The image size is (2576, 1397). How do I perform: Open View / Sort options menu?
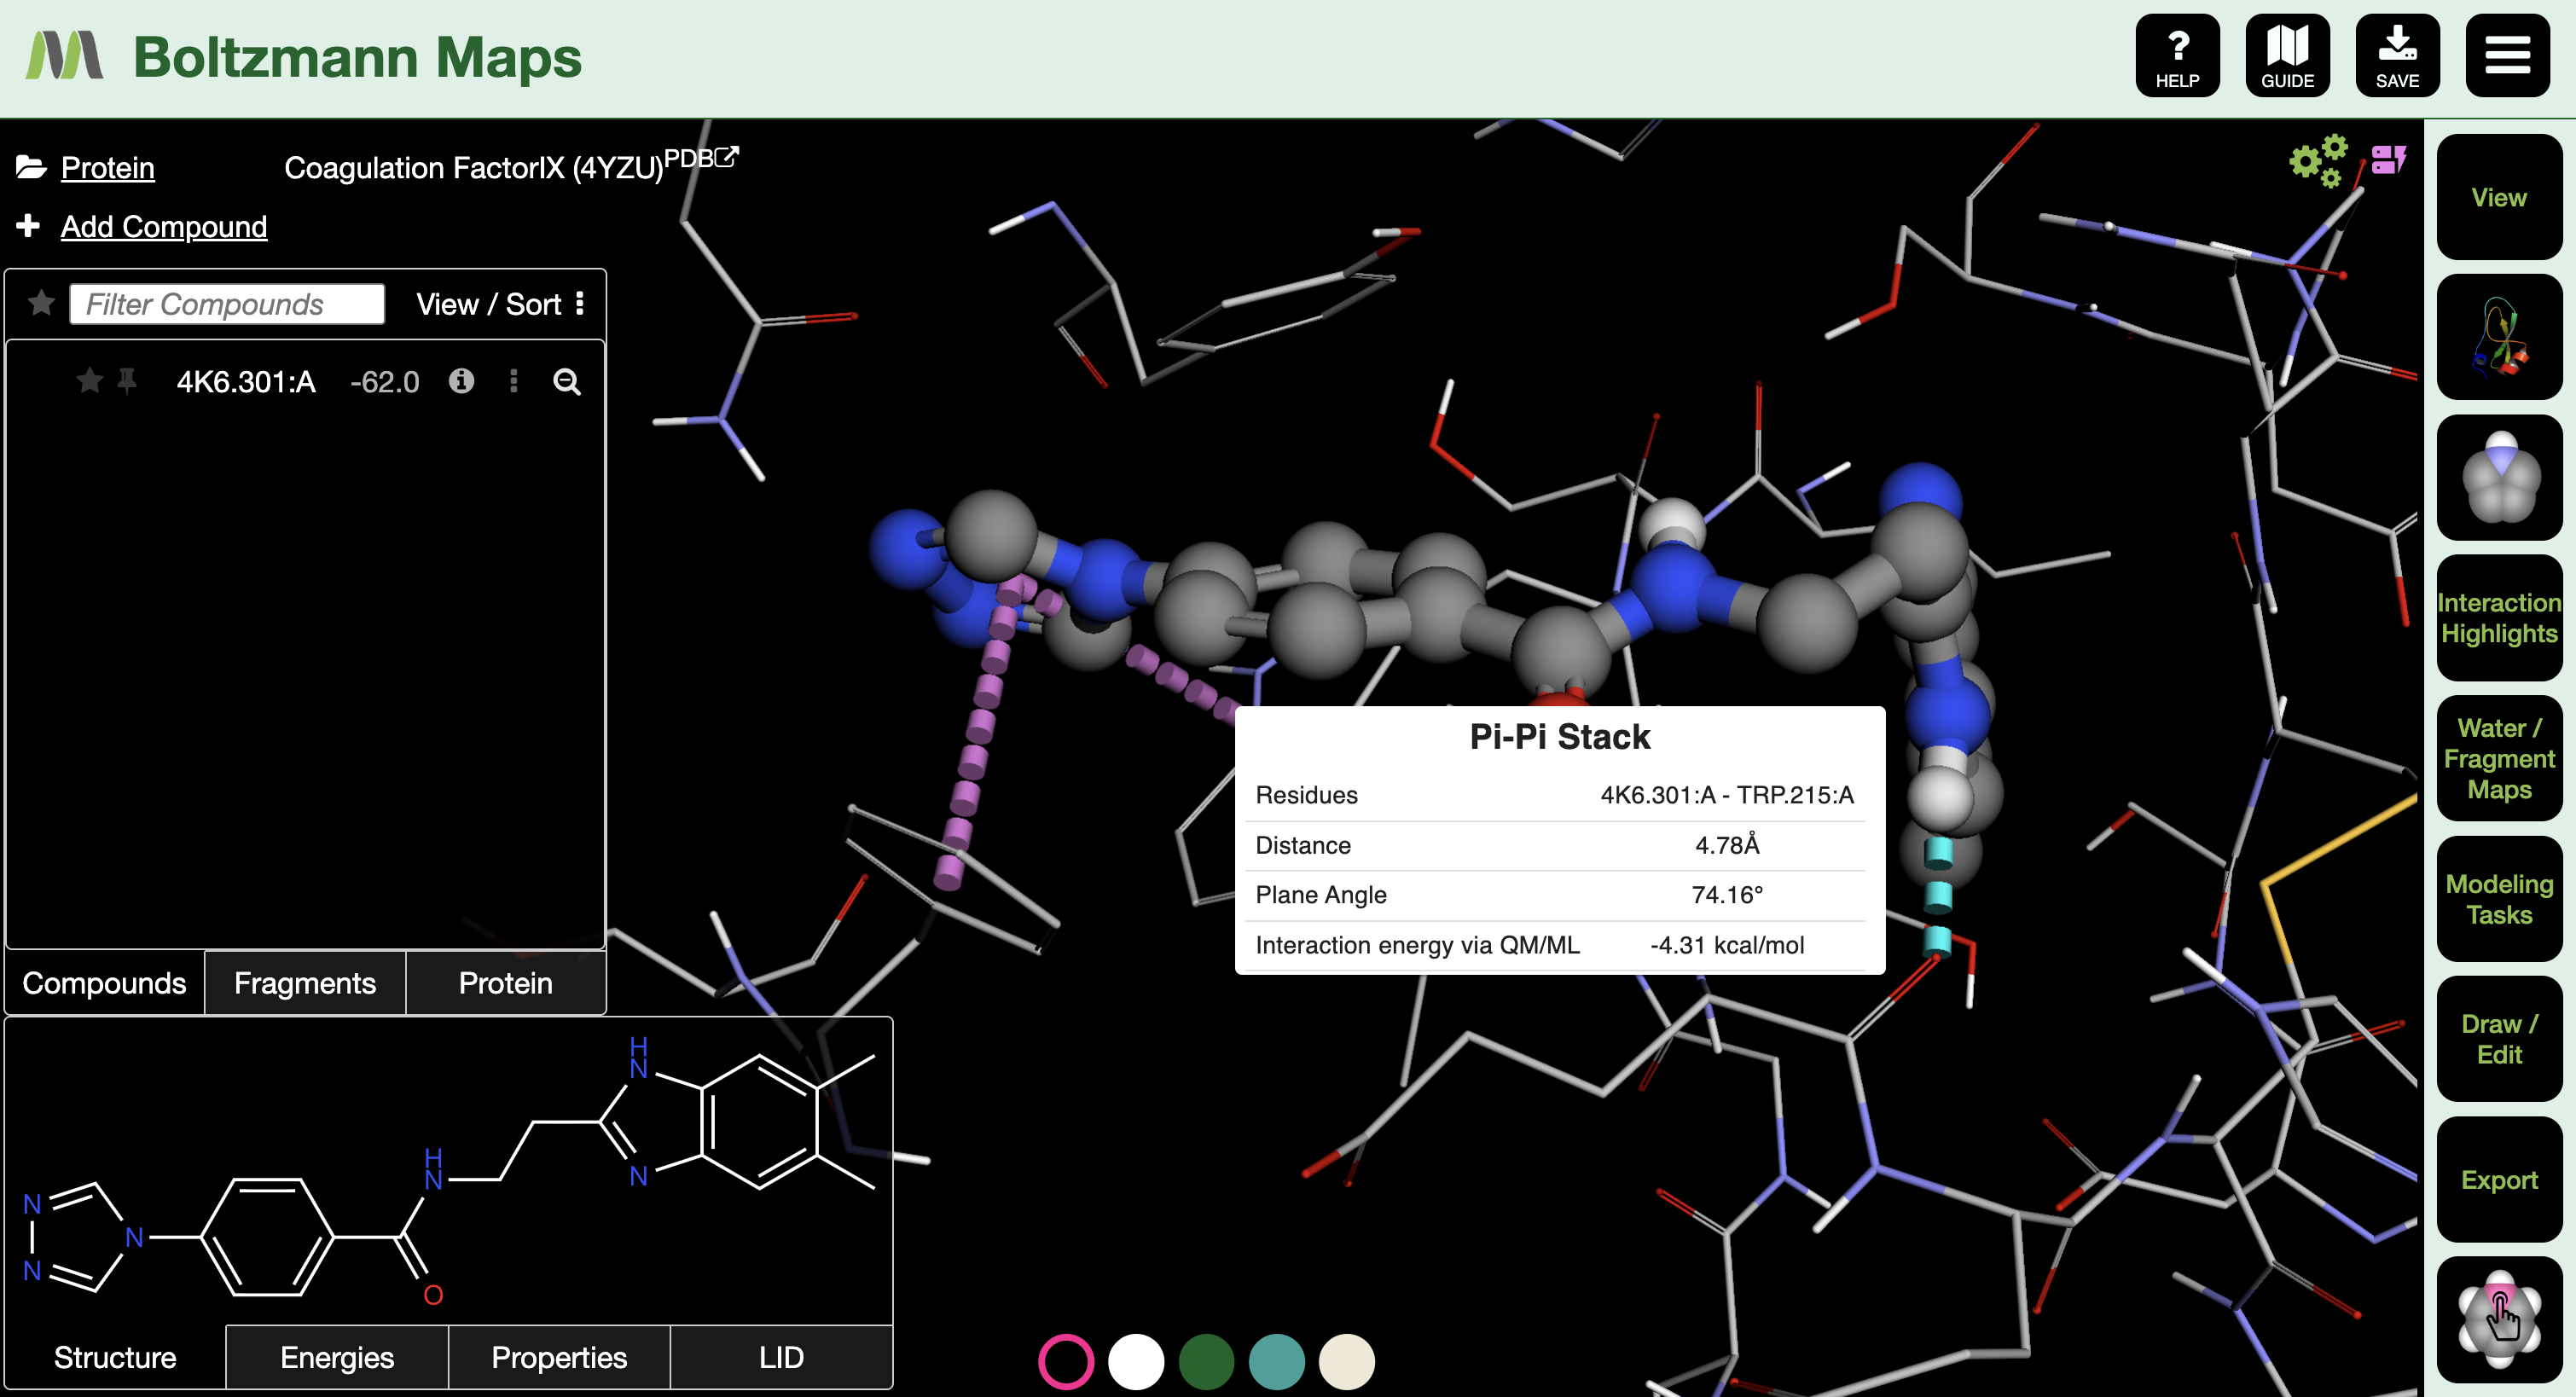pyautogui.click(x=500, y=304)
